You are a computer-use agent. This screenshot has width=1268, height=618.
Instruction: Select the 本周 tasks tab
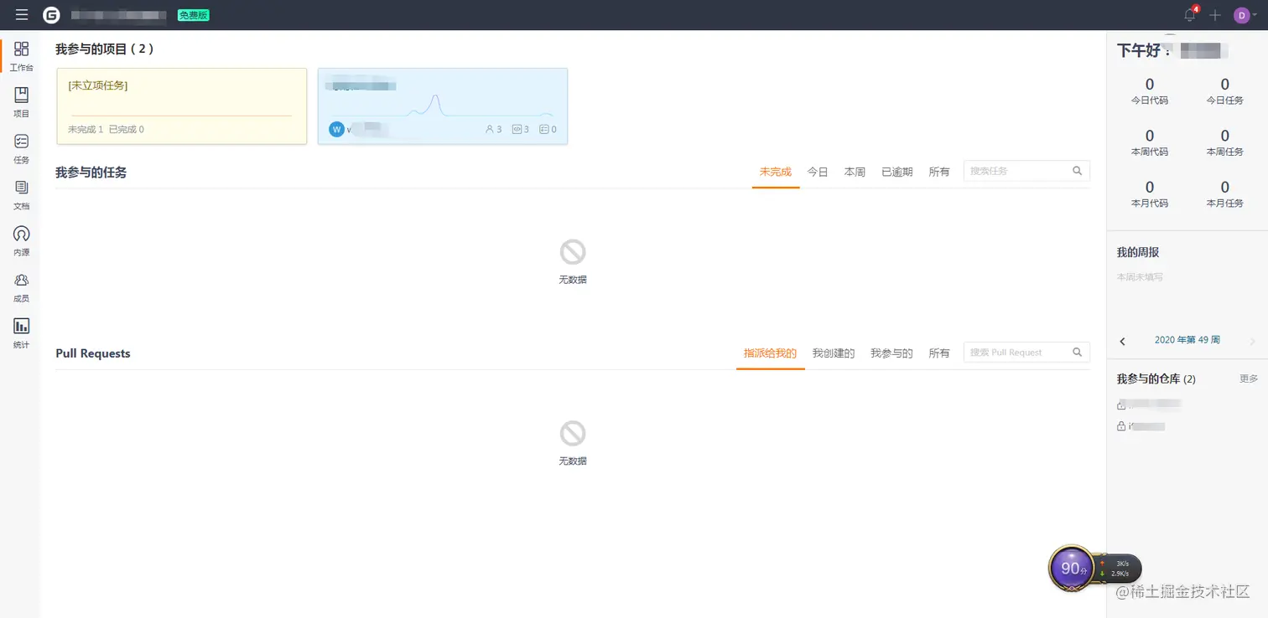pos(855,172)
